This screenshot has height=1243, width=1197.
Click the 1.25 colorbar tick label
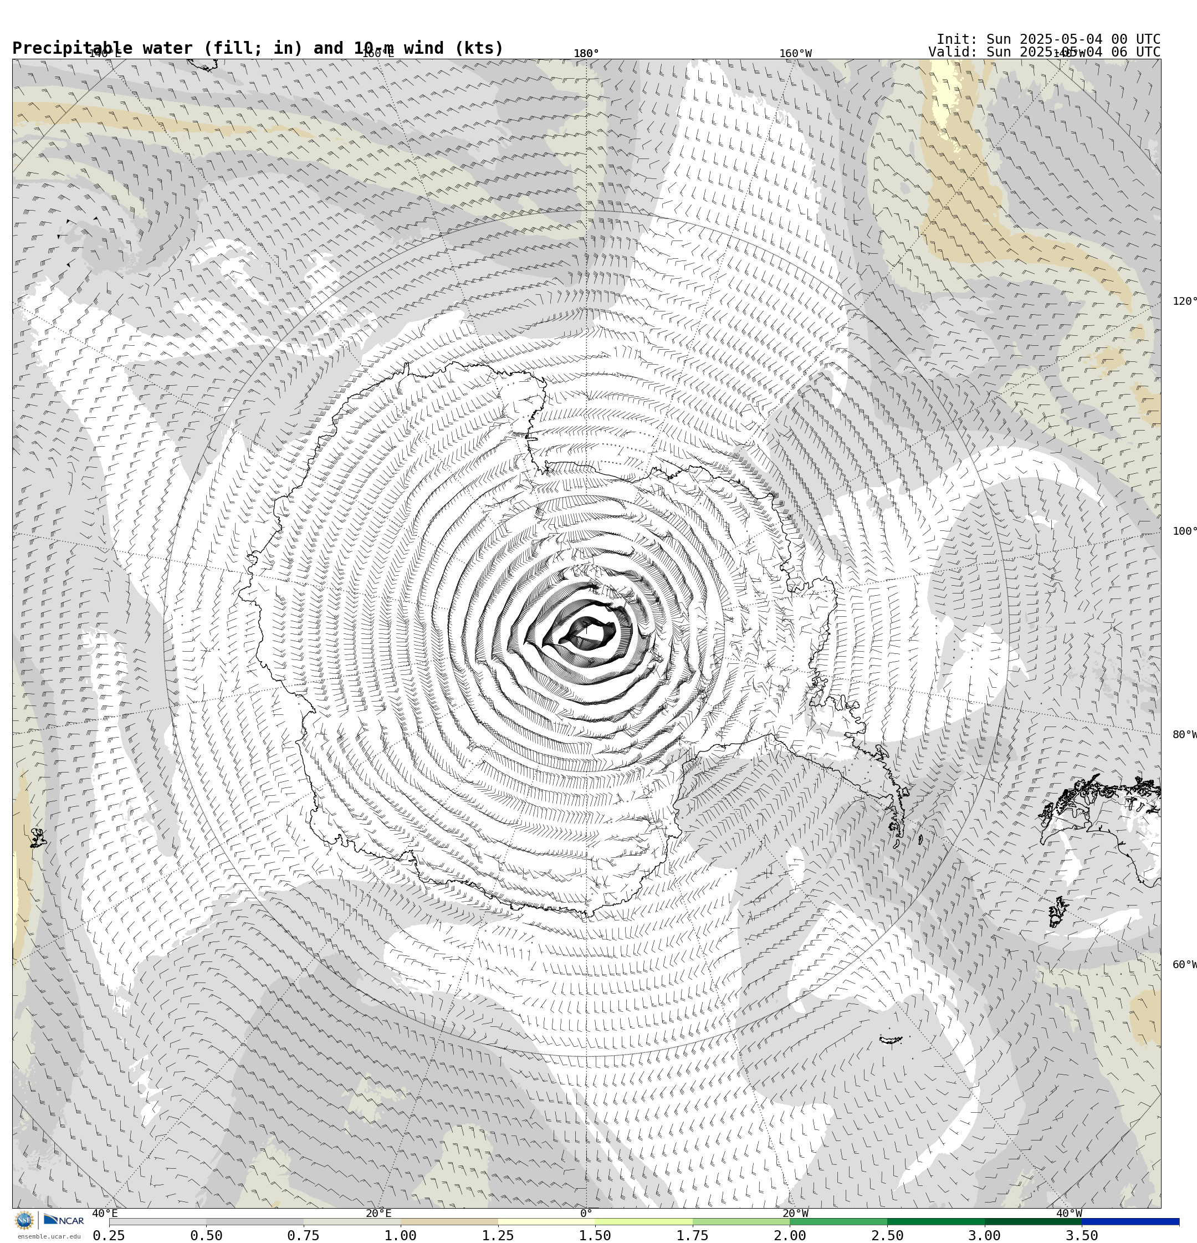498,1235
